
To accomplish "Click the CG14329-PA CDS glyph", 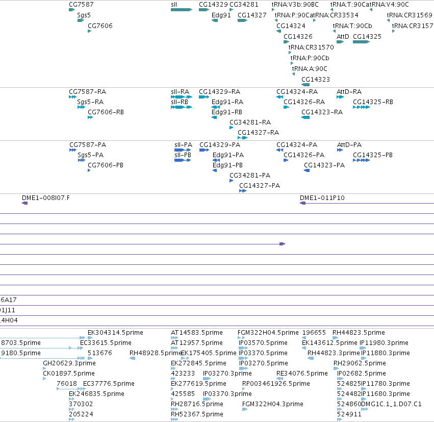I will click(x=205, y=150).
